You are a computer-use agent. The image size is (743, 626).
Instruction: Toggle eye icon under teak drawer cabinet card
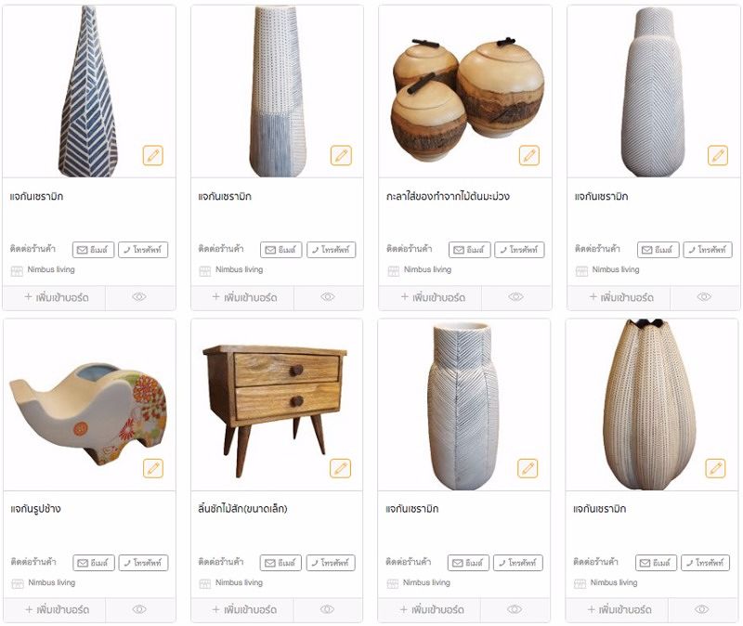pos(328,609)
